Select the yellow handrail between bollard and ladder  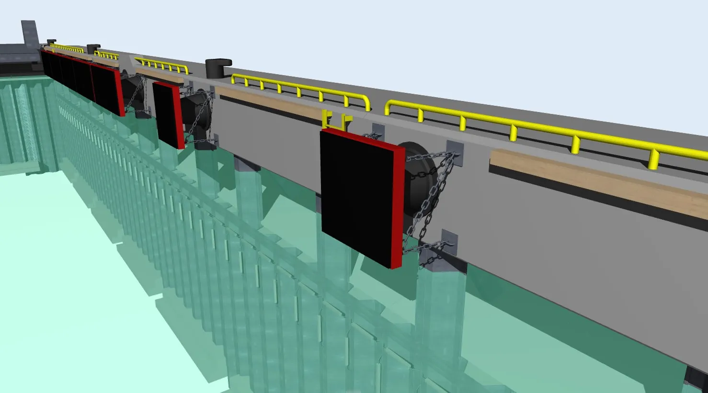point(300,91)
